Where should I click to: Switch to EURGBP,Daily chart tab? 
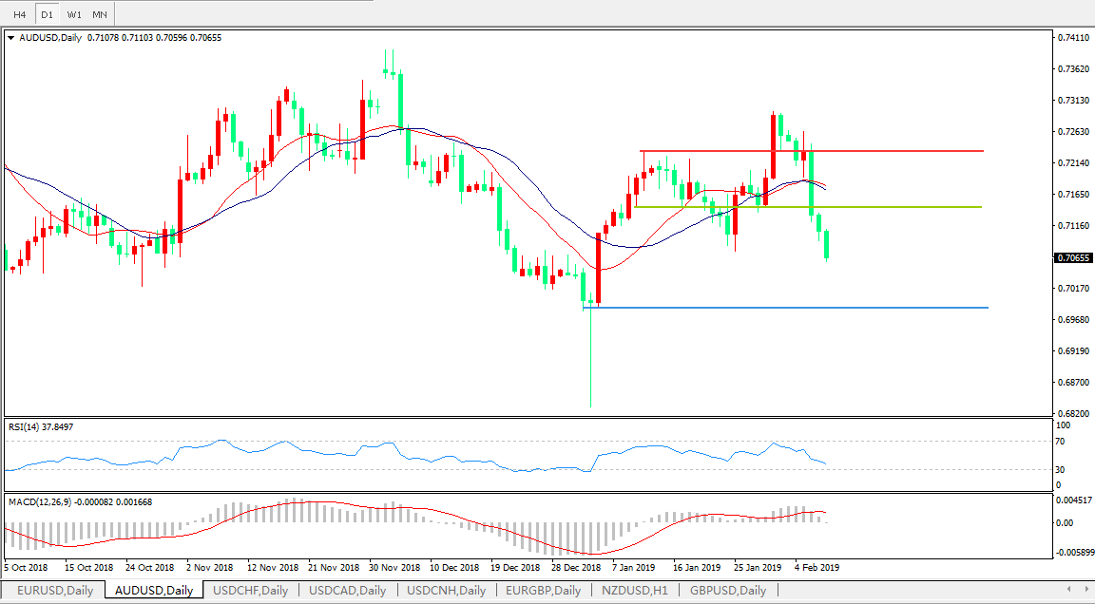(x=543, y=591)
